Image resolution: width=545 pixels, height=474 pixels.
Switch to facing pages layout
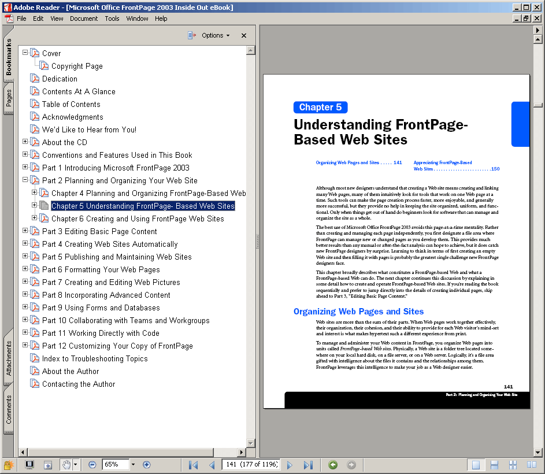coord(532,465)
